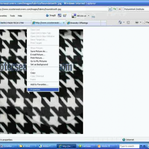The height and width of the screenshot is (149, 149).
Task: Click the Internet zone globe icon
Action: 124,139
